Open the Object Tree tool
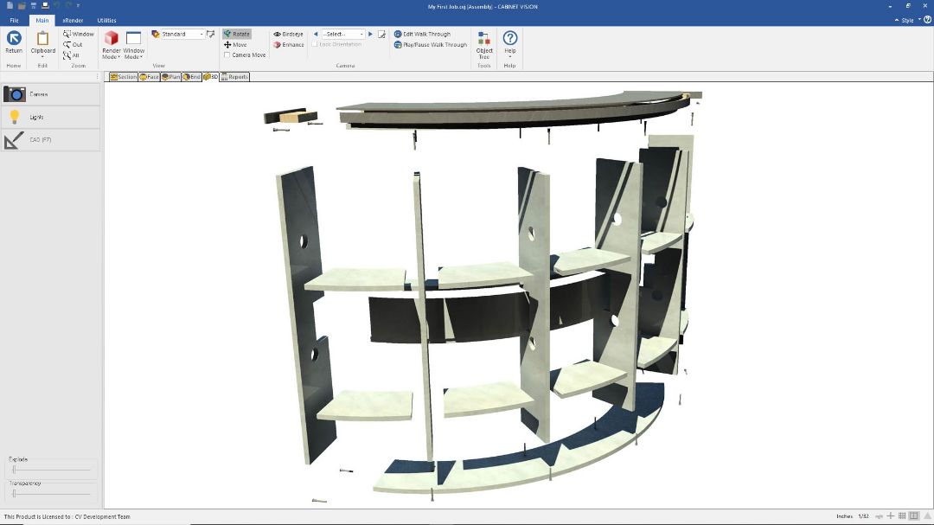The height and width of the screenshot is (525, 934). point(484,43)
